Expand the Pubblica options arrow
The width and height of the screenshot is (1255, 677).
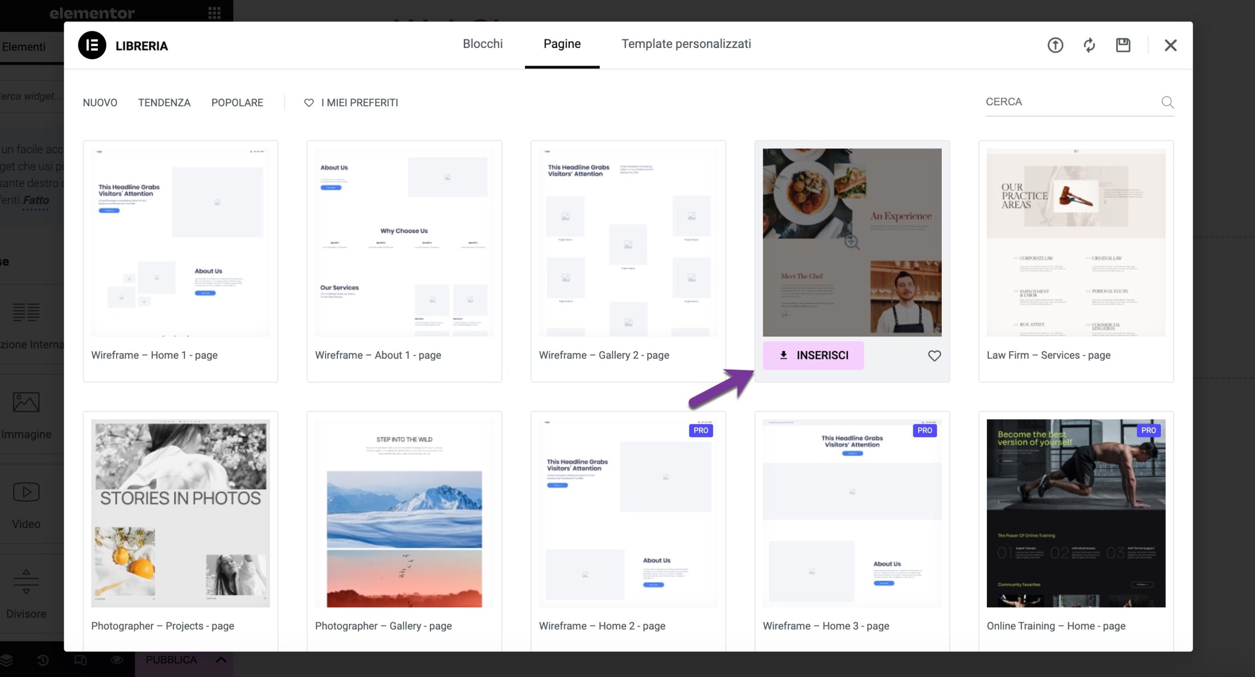221,660
